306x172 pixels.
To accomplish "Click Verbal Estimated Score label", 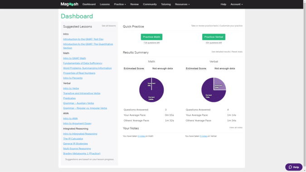I will (196, 68).
